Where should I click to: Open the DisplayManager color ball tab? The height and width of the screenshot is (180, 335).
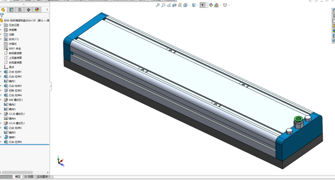click(x=37, y=10)
